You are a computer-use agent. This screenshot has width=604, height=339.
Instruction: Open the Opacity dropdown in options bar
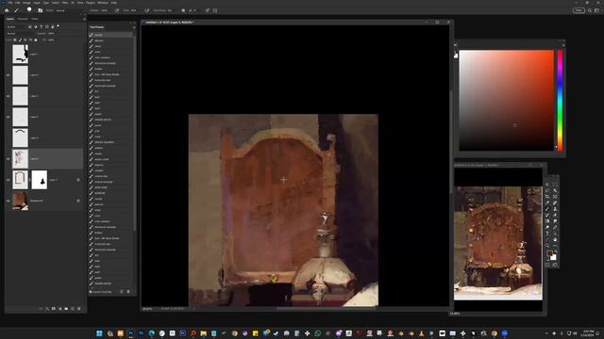coord(105,10)
